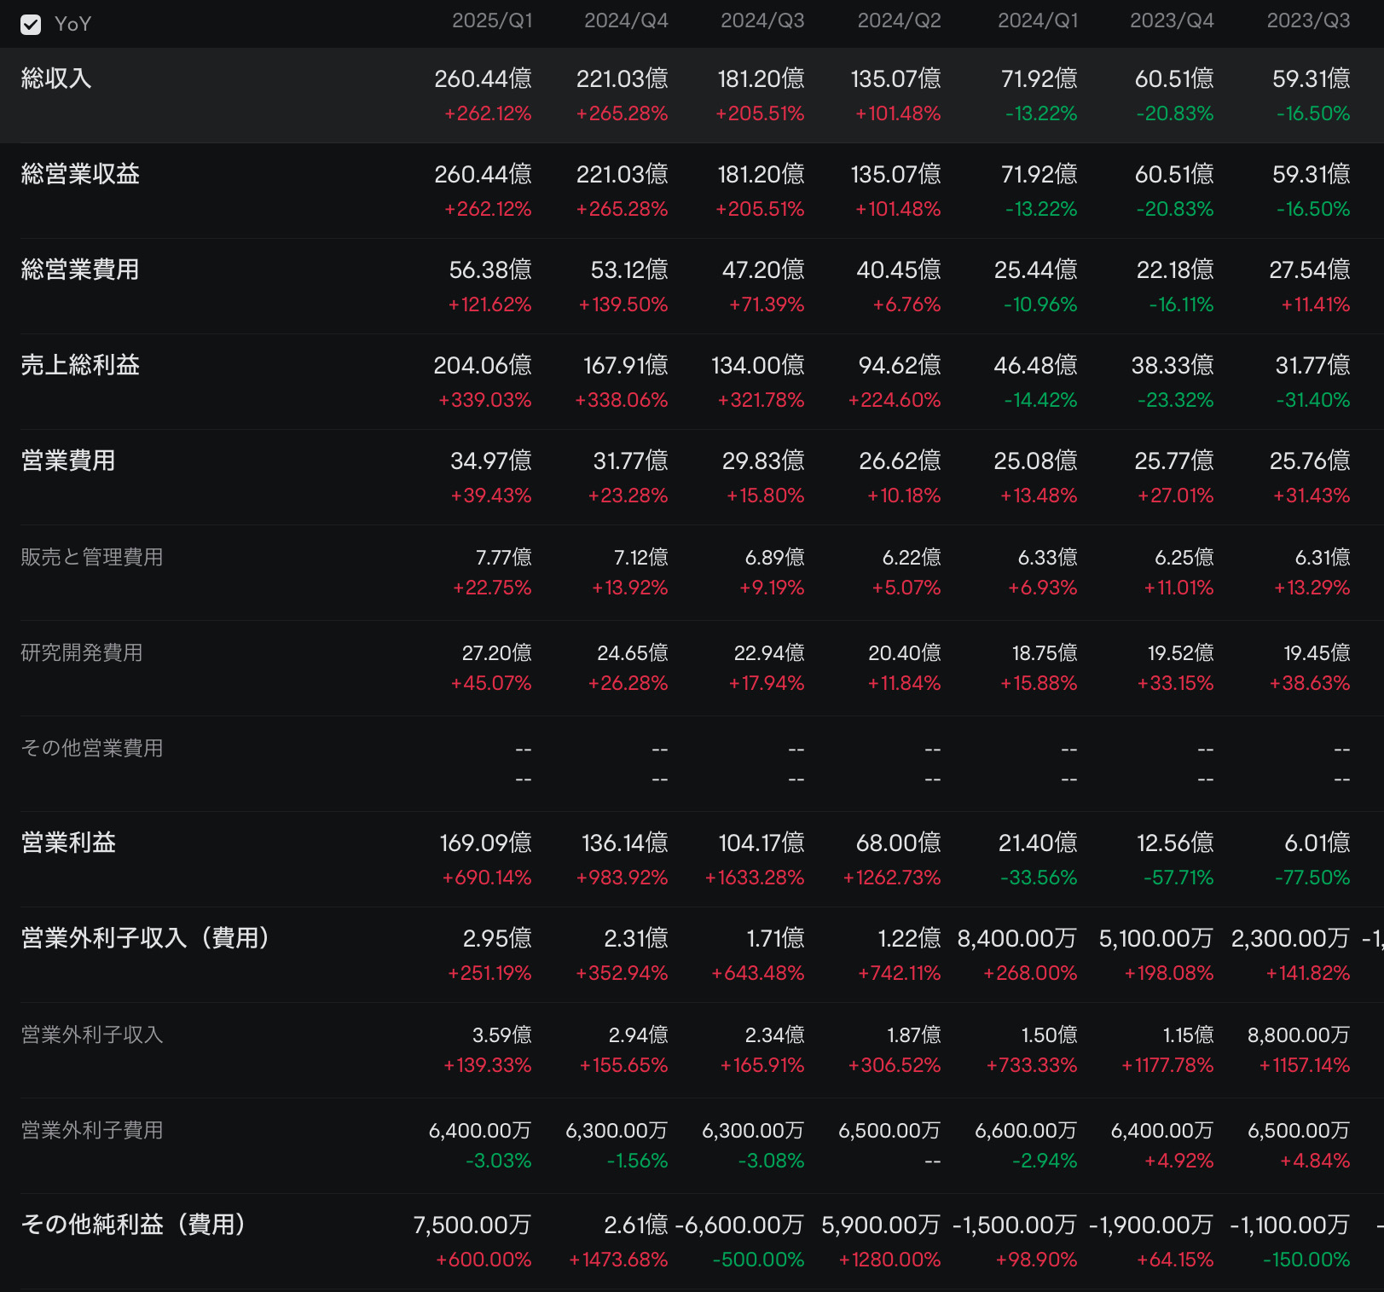The image size is (1384, 1292).
Task: Click 総収入 value 260.44億 for 2025/Q1
Action: point(483,79)
